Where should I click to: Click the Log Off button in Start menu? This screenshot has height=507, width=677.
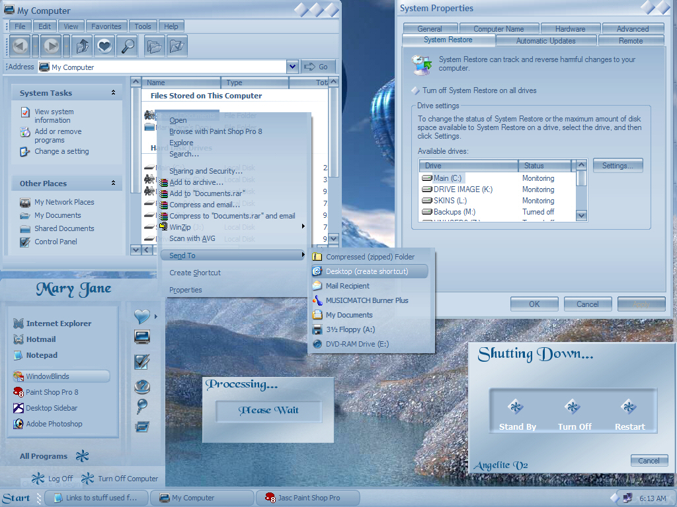(52, 479)
